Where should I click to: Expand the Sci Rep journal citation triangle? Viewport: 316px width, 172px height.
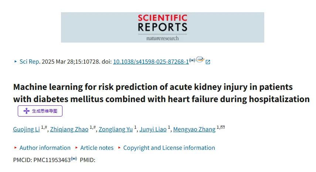coord(16,61)
